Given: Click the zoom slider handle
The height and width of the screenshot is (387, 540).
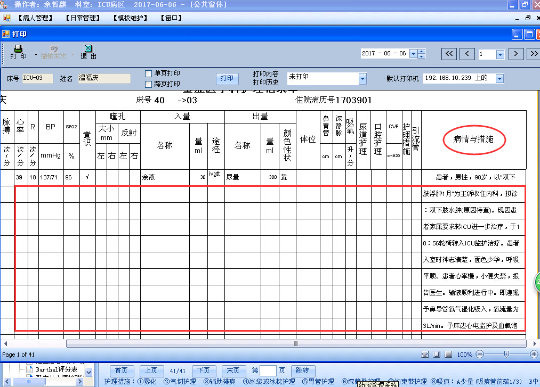Looking at the screenshot, I should [x=506, y=354].
